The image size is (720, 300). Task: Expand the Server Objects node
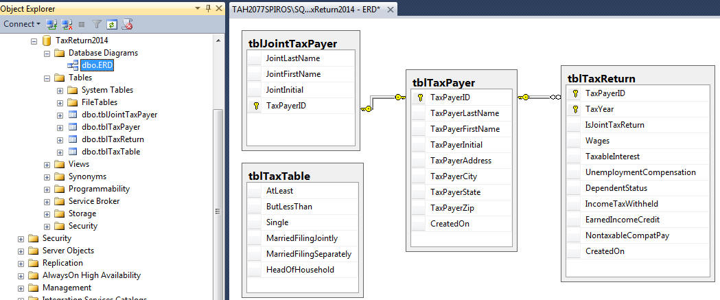(x=21, y=251)
